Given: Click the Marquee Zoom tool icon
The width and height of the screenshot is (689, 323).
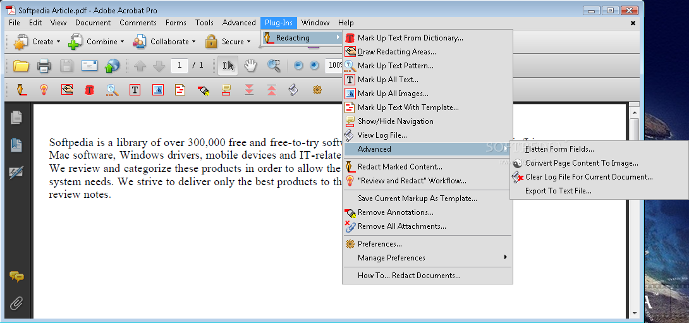Looking at the screenshot, I should click(x=274, y=66).
